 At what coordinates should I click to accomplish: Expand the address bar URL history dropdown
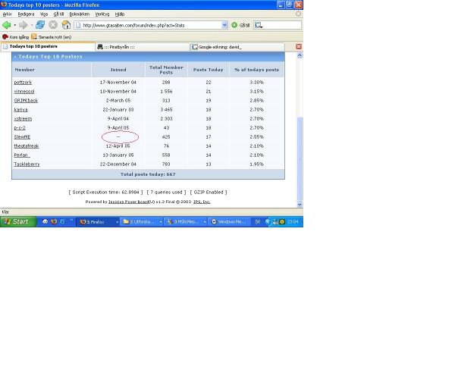[224, 25]
